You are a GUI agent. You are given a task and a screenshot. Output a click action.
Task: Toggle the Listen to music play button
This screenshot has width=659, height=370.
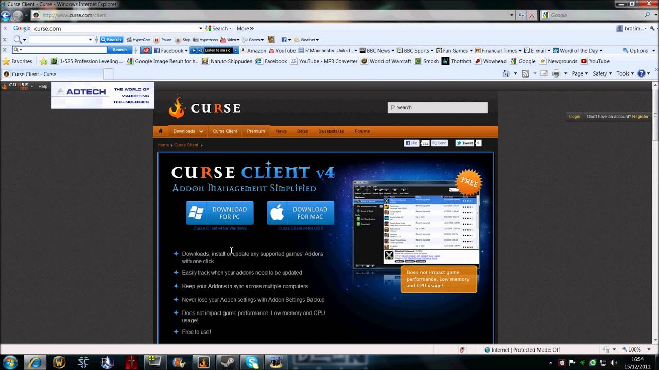click(x=194, y=50)
